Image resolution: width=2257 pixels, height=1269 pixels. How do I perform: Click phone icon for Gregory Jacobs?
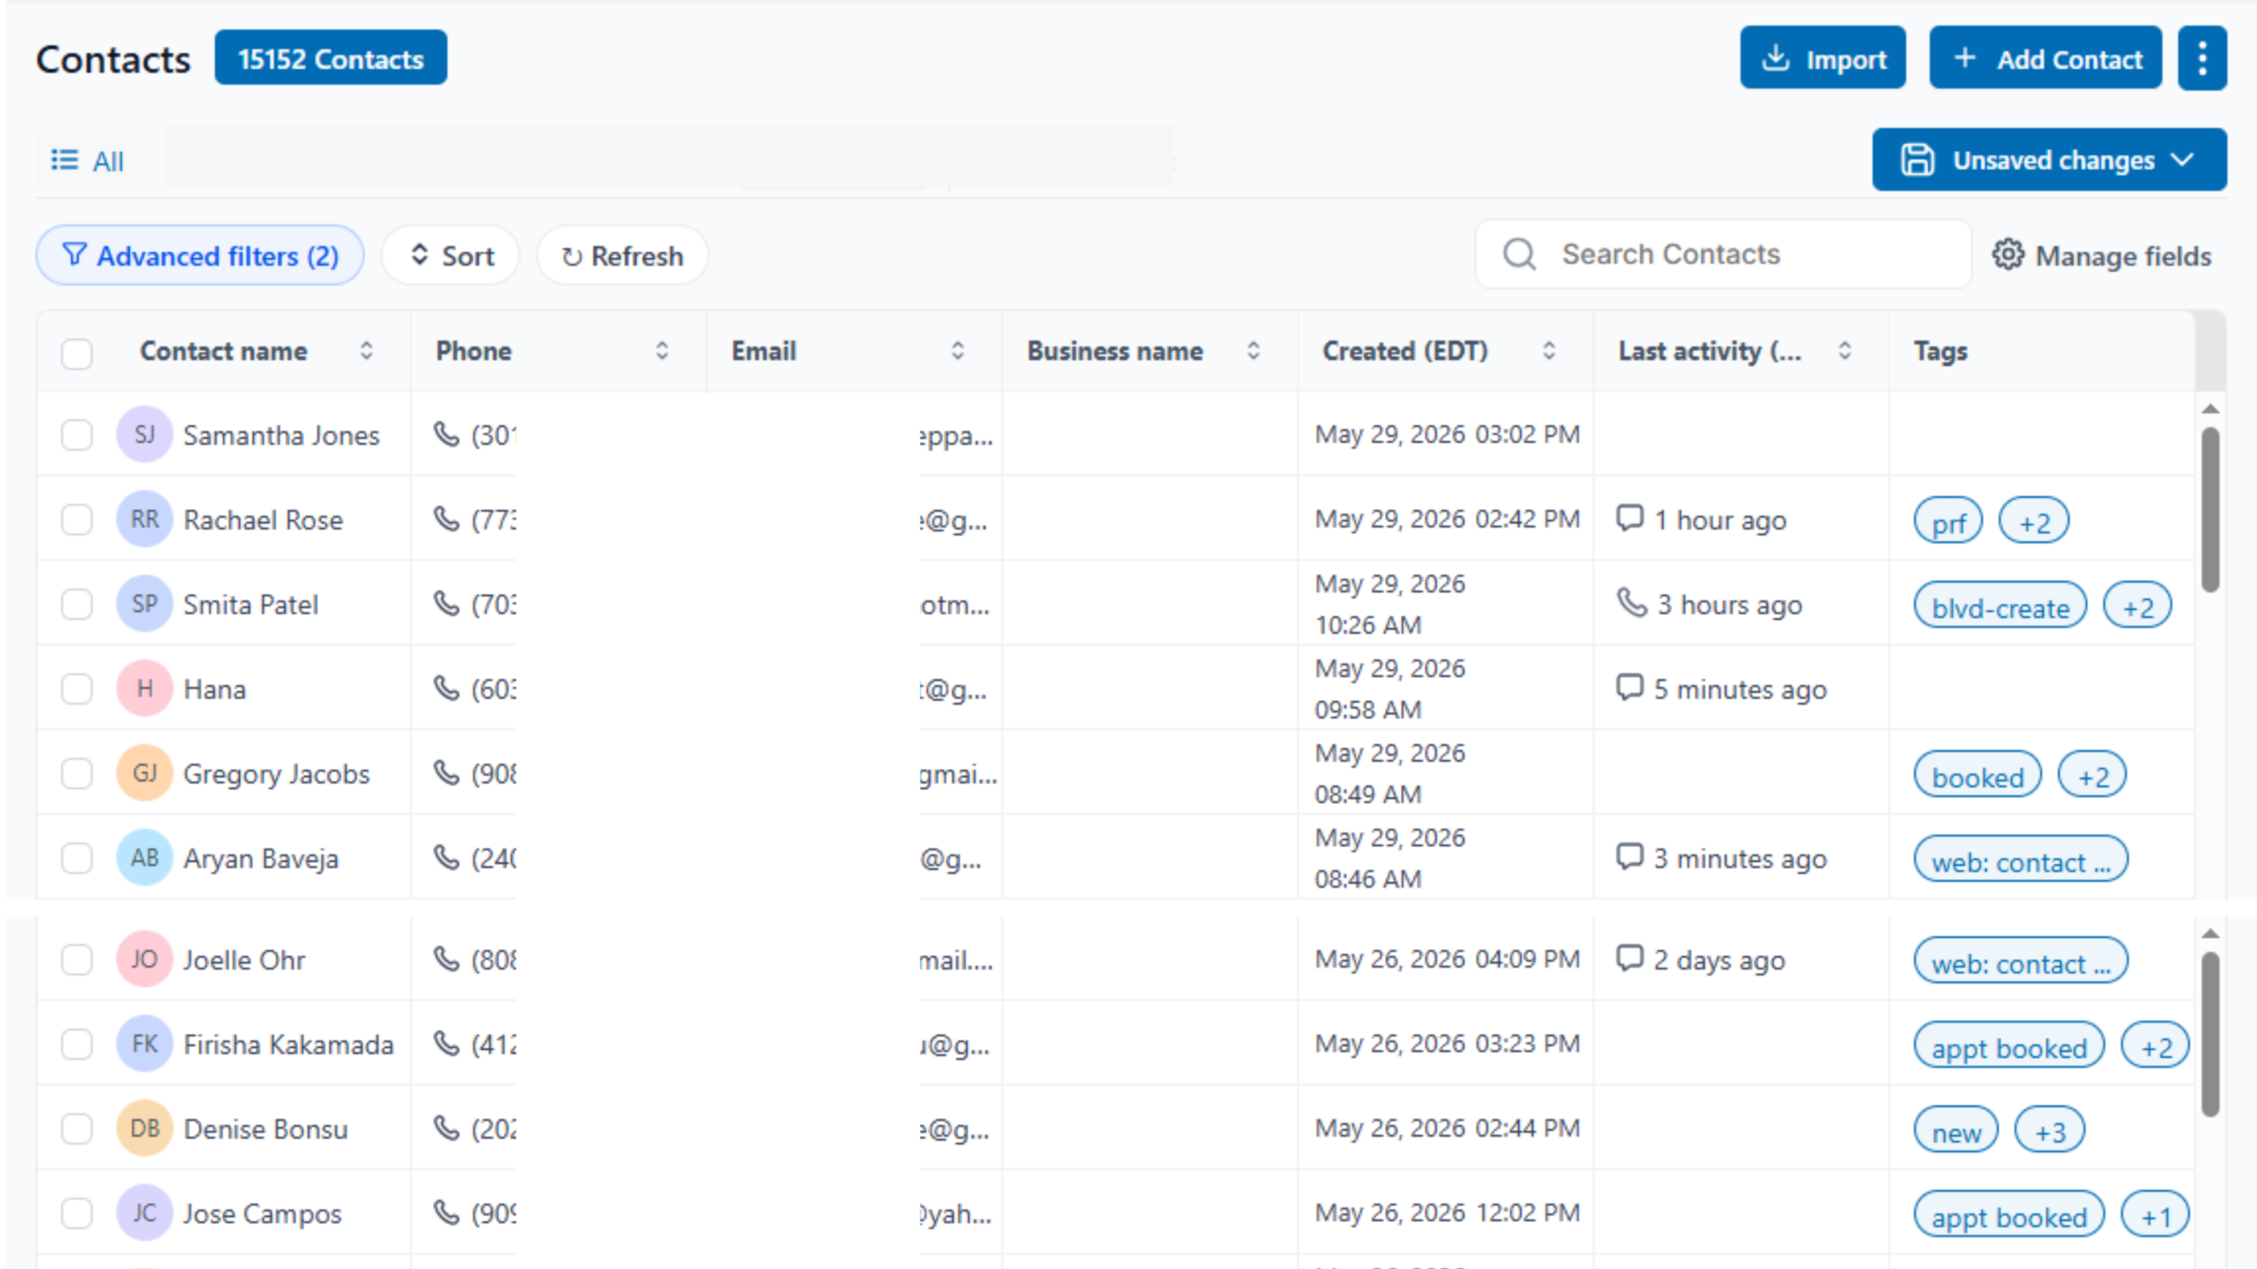click(447, 773)
